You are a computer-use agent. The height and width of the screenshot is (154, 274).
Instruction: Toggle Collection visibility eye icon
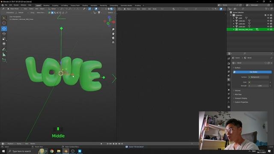tap(268, 15)
